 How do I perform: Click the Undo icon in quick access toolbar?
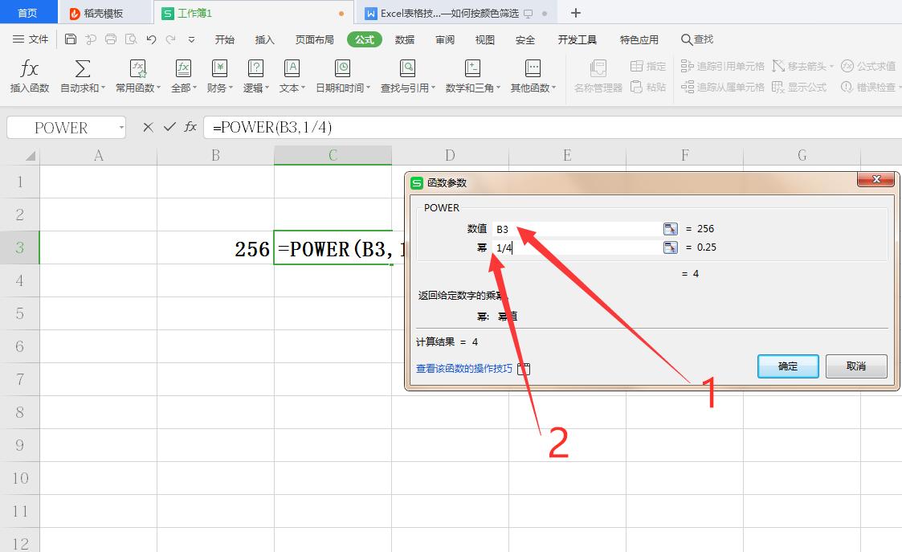(151, 39)
